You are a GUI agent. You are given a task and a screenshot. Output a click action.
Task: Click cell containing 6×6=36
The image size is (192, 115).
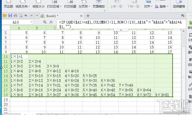coord(109,81)
